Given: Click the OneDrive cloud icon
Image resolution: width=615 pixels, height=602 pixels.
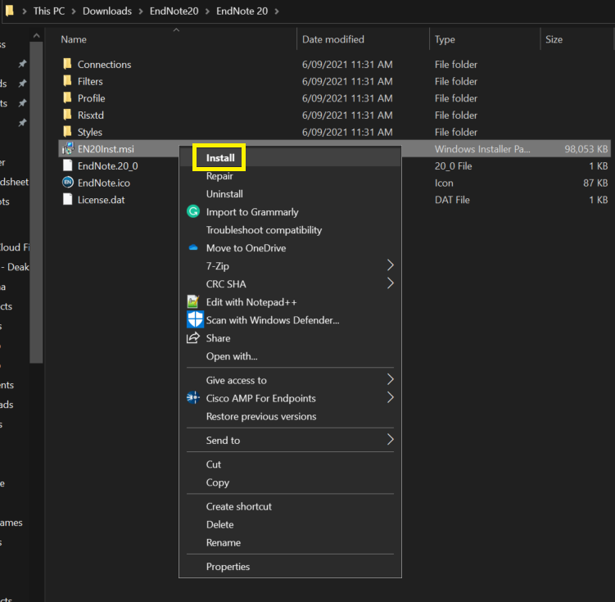Looking at the screenshot, I should [x=193, y=247].
